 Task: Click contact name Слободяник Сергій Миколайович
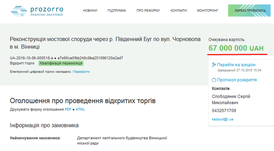[231, 99]
